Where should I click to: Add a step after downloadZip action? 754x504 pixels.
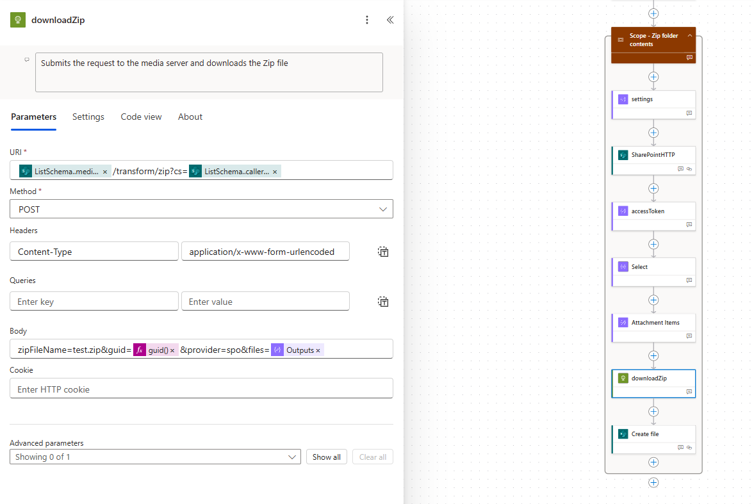[653, 412]
